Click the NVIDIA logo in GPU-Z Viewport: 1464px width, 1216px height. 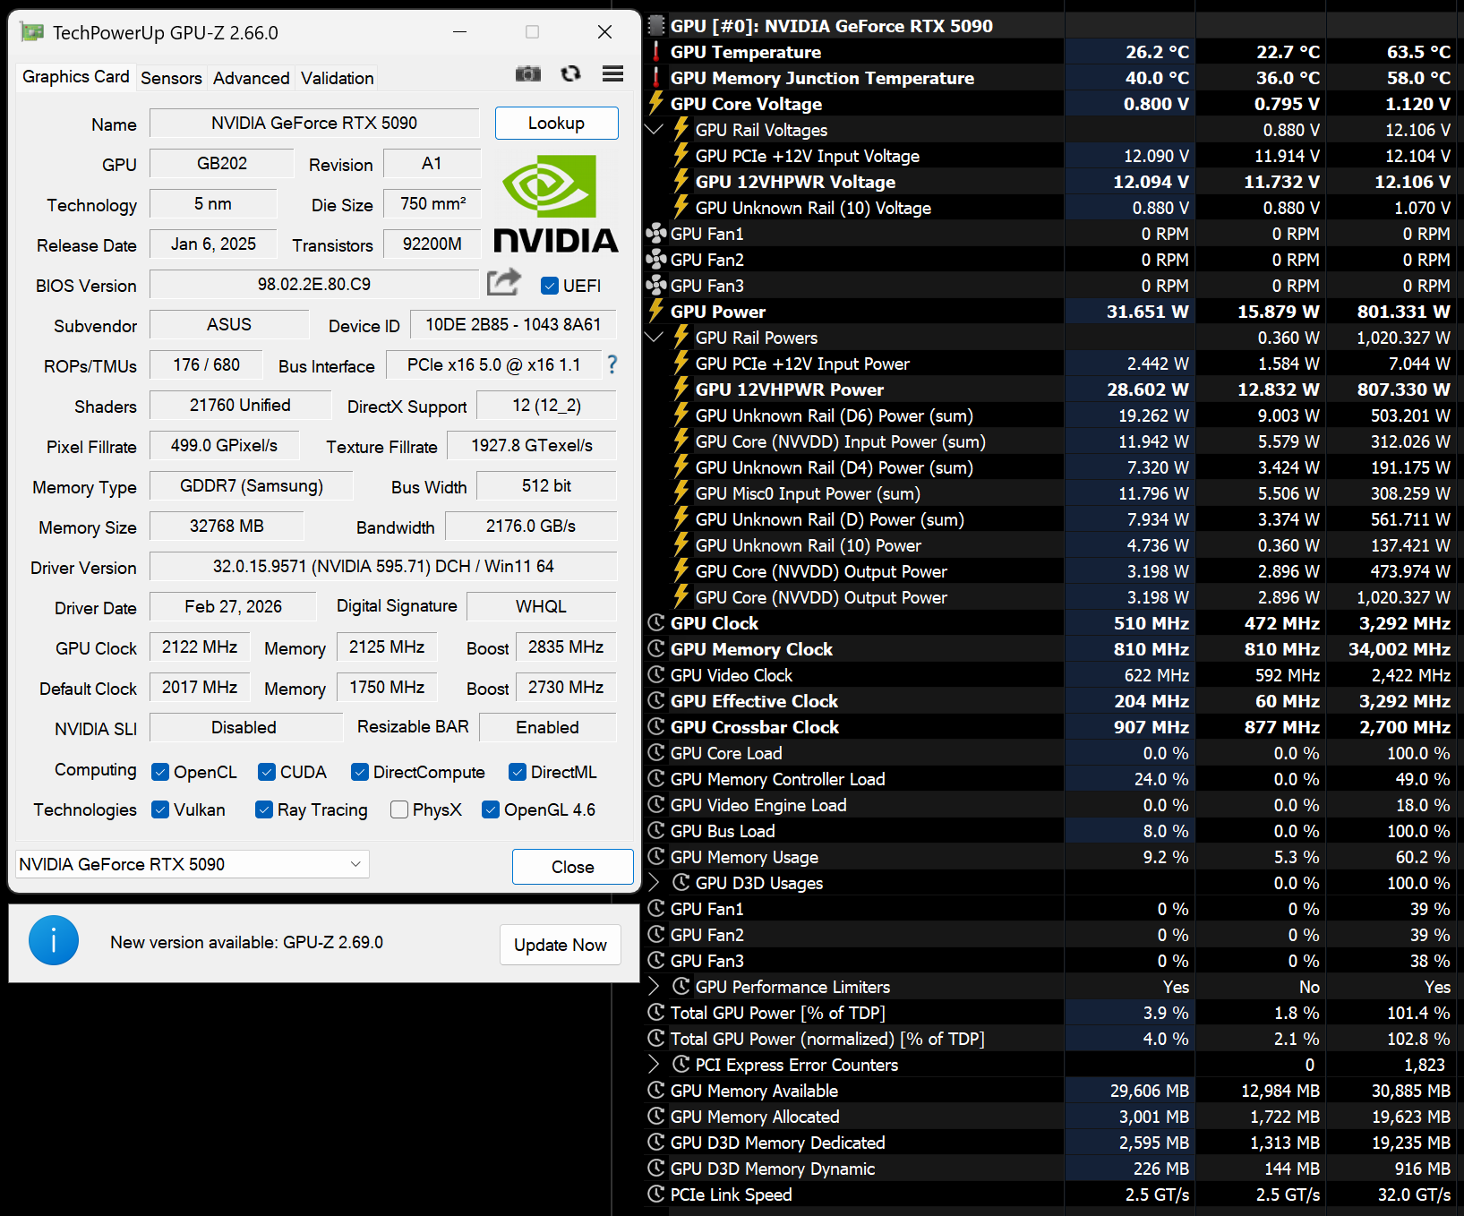click(556, 203)
